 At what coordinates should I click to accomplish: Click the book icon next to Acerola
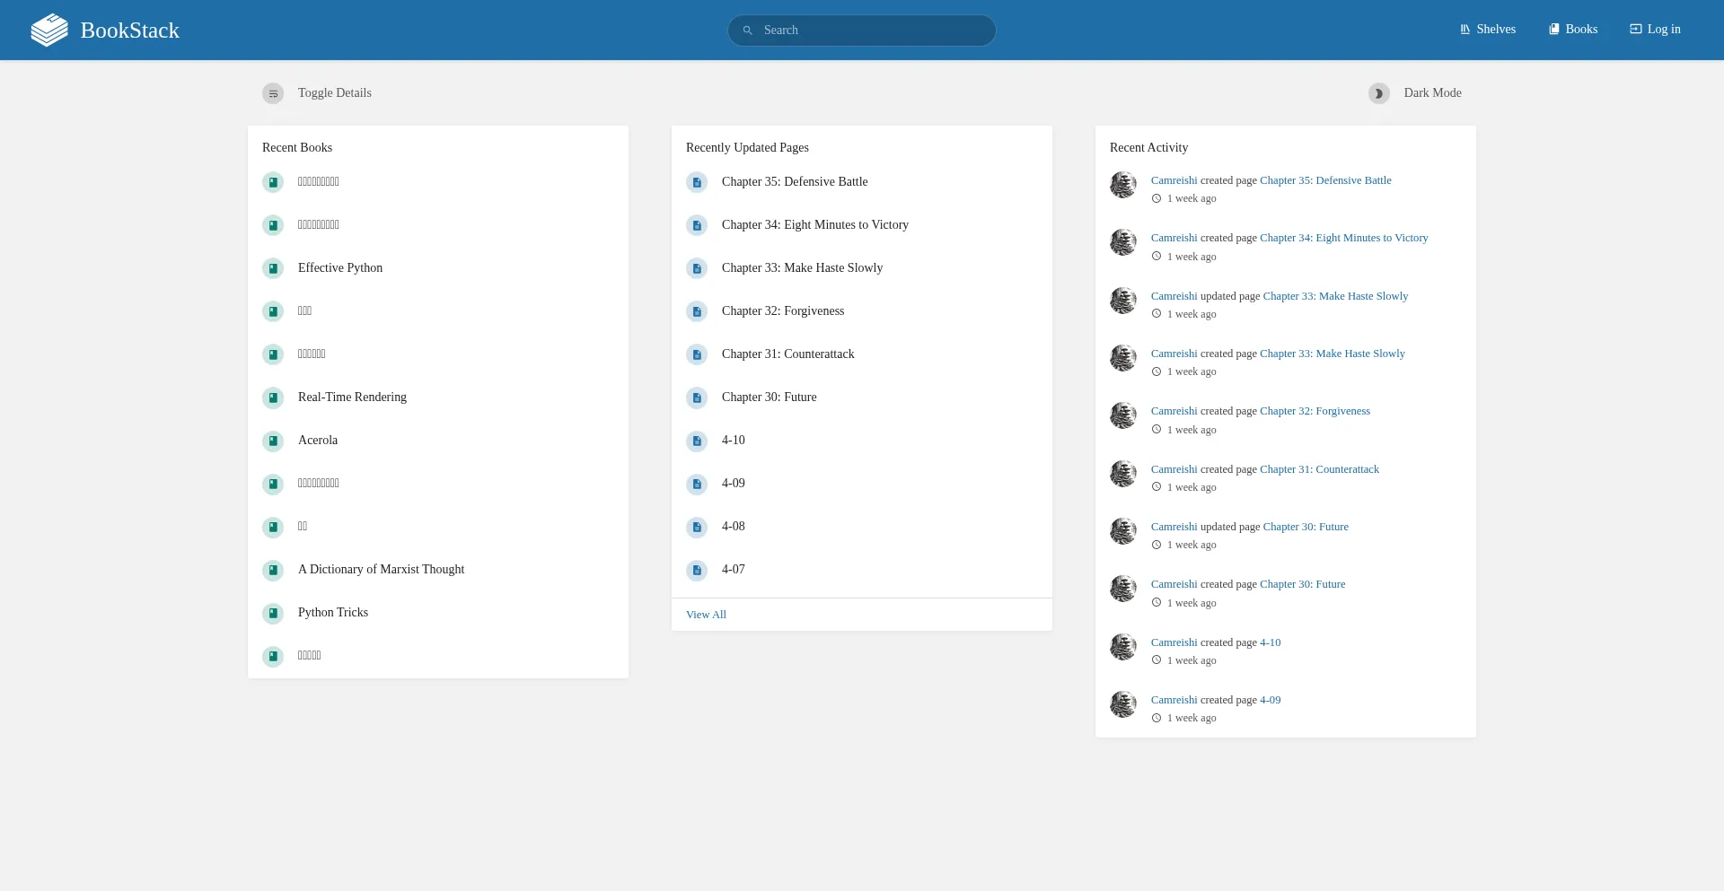[273, 441]
